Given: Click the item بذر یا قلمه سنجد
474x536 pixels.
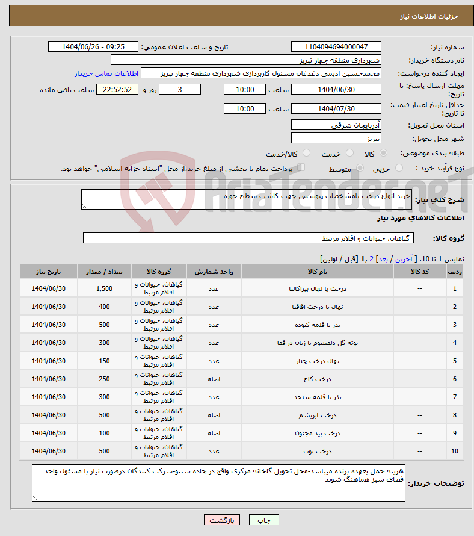Looking at the screenshot, I should [318, 397].
